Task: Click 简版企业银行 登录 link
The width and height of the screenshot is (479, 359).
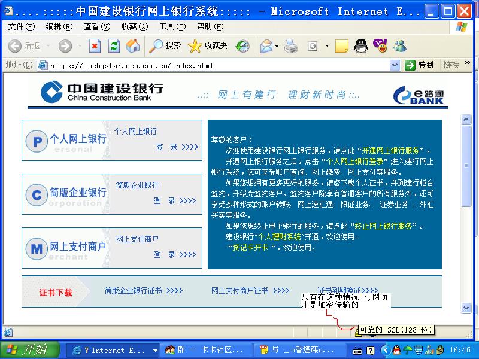Action: [175, 200]
